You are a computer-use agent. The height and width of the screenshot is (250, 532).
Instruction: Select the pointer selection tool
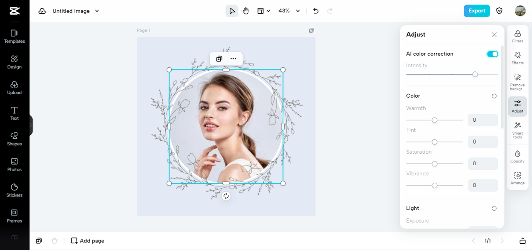pos(232,11)
